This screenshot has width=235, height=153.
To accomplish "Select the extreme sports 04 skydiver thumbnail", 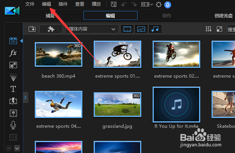I will pos(59,104).
